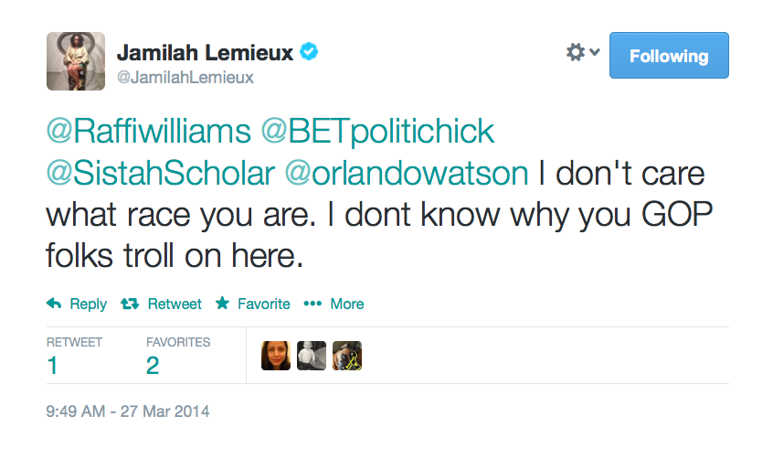
Task: Click the three-dot More icon
Action: coord(313,304)
